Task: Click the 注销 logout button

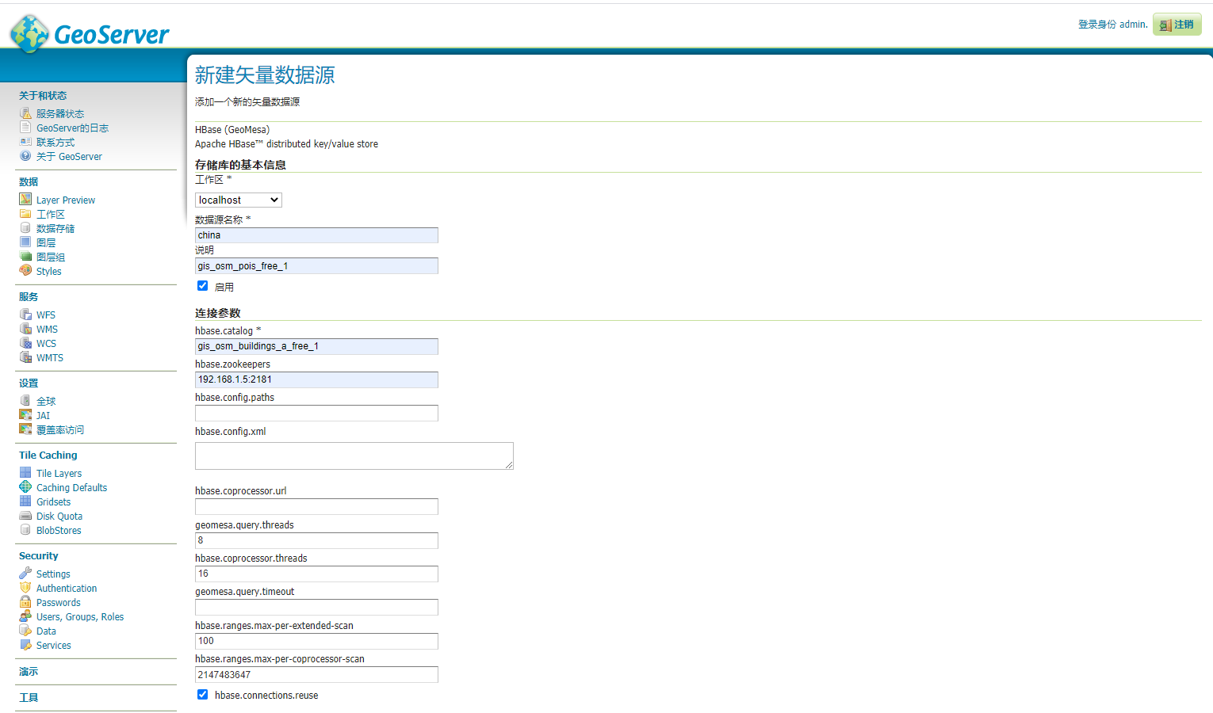Action: (1177, 25)
